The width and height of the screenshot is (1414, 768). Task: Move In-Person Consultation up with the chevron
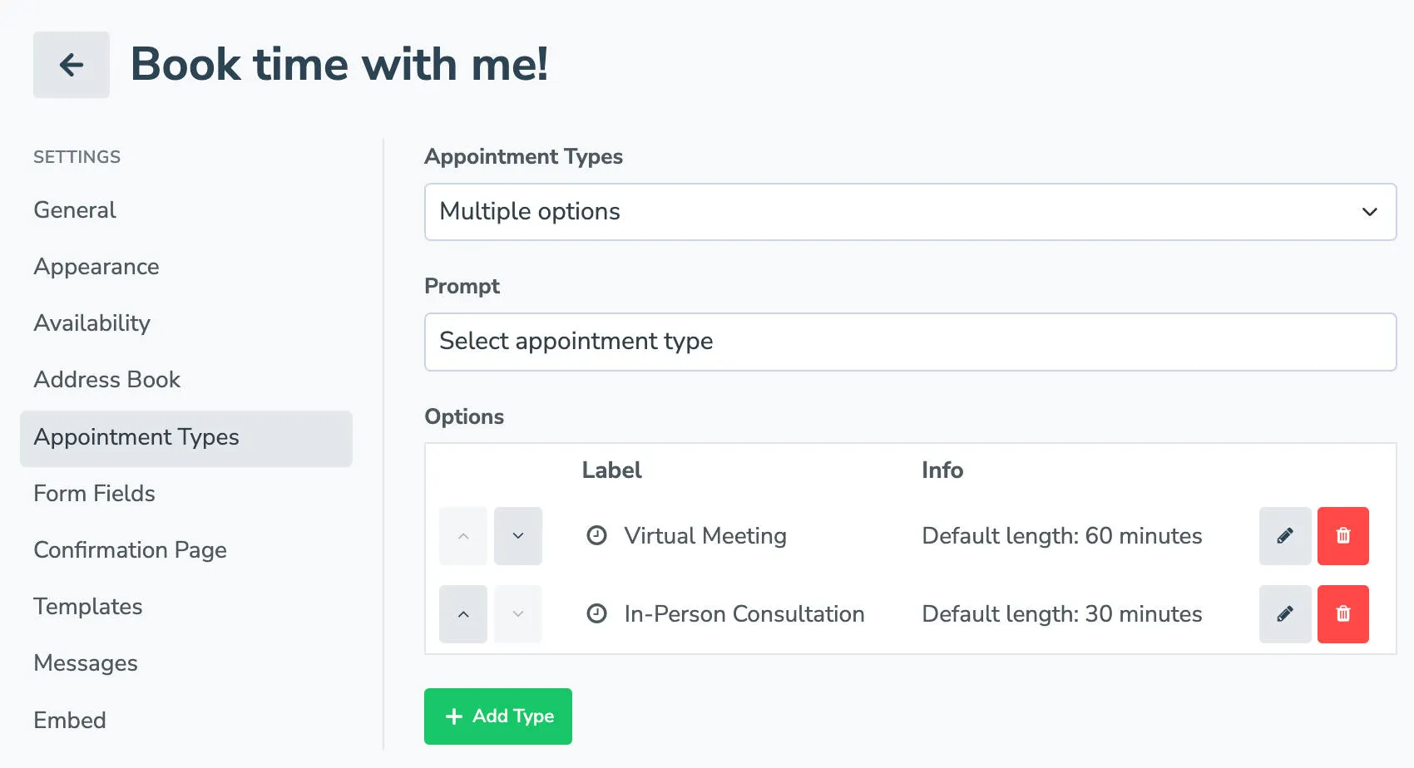pos(462,614)
